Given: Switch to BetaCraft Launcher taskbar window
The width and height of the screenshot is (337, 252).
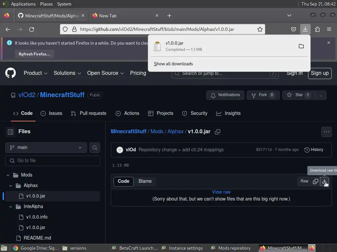Looking at the screenshot, I should coord(135,248).
